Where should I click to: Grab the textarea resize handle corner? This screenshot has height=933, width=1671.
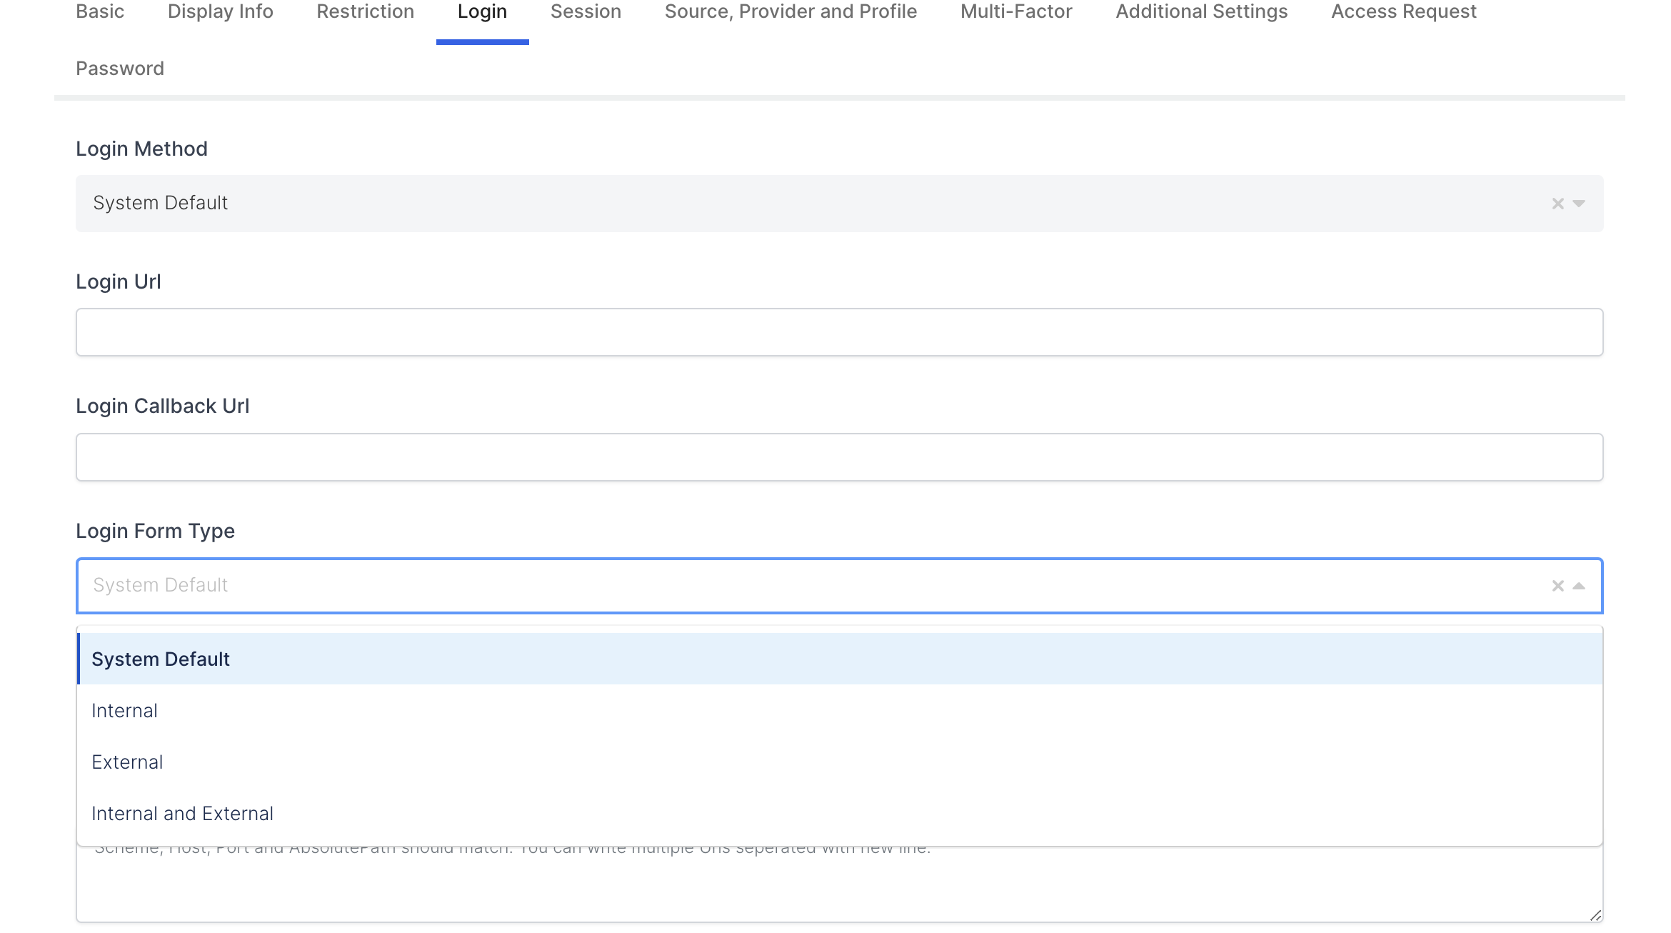coord(1595,915)
